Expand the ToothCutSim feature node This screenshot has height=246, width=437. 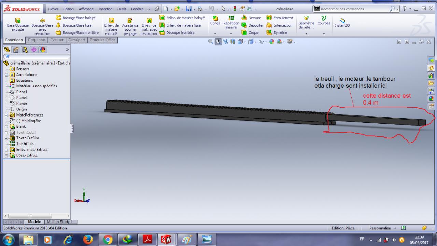pos(6,138)
